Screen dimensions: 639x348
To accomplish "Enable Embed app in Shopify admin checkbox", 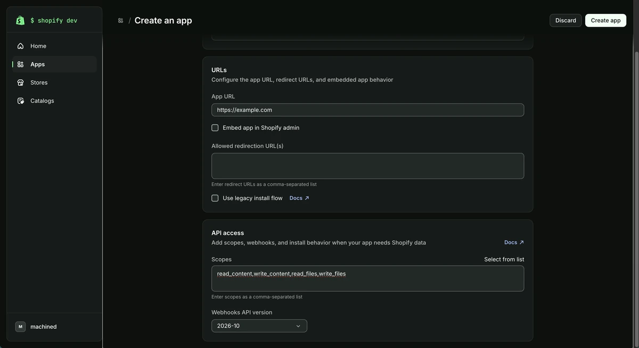I will 215,128.
